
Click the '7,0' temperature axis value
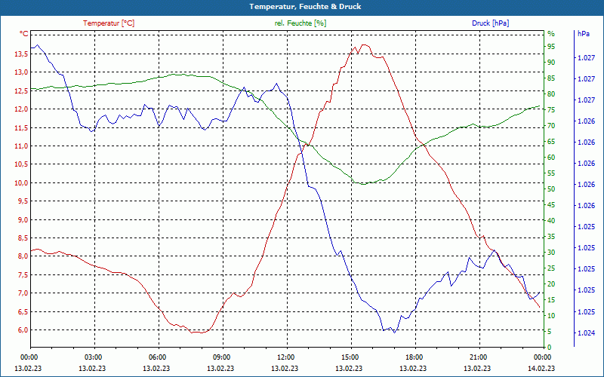coord(23,293)
